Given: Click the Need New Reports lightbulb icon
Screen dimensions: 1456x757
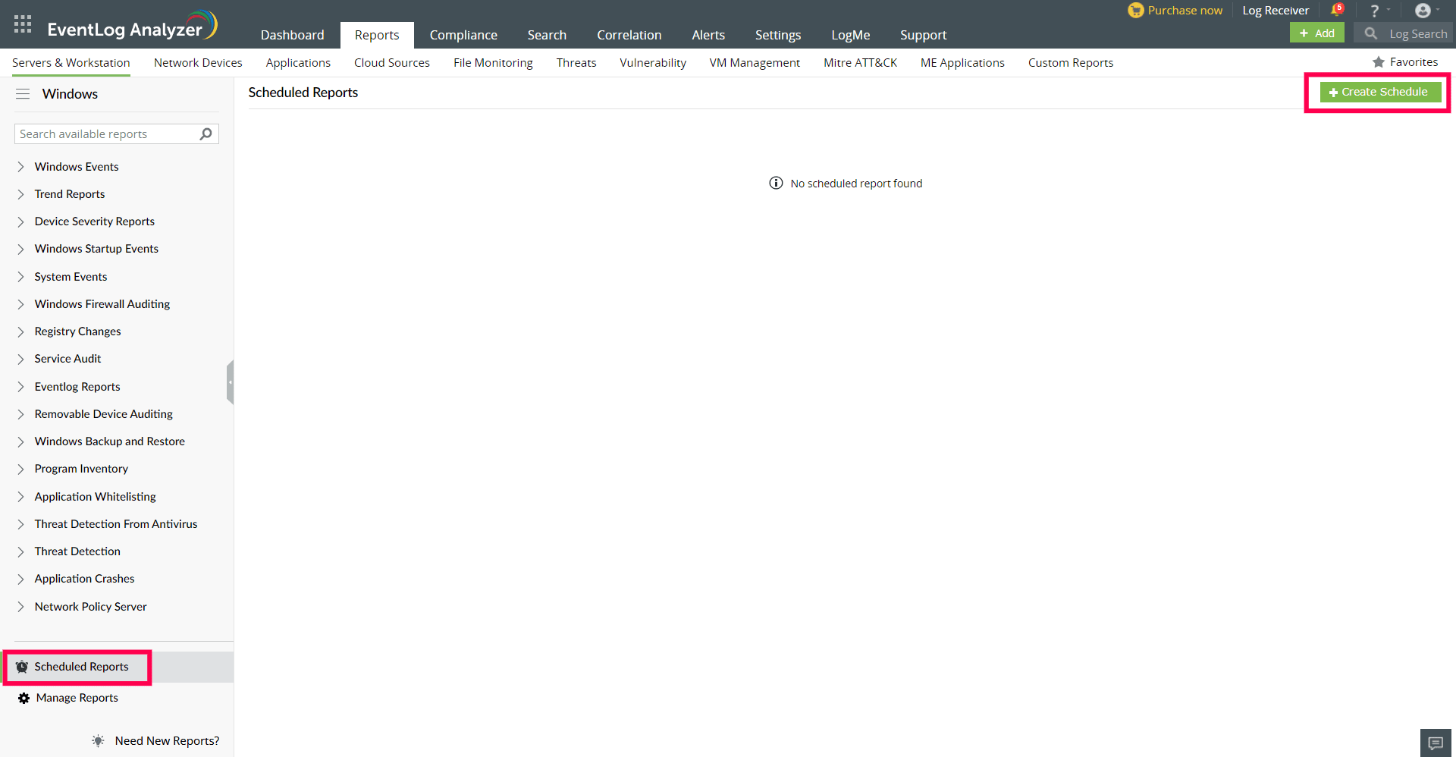Looking at the screenshot, I should (x=98, y=741).
